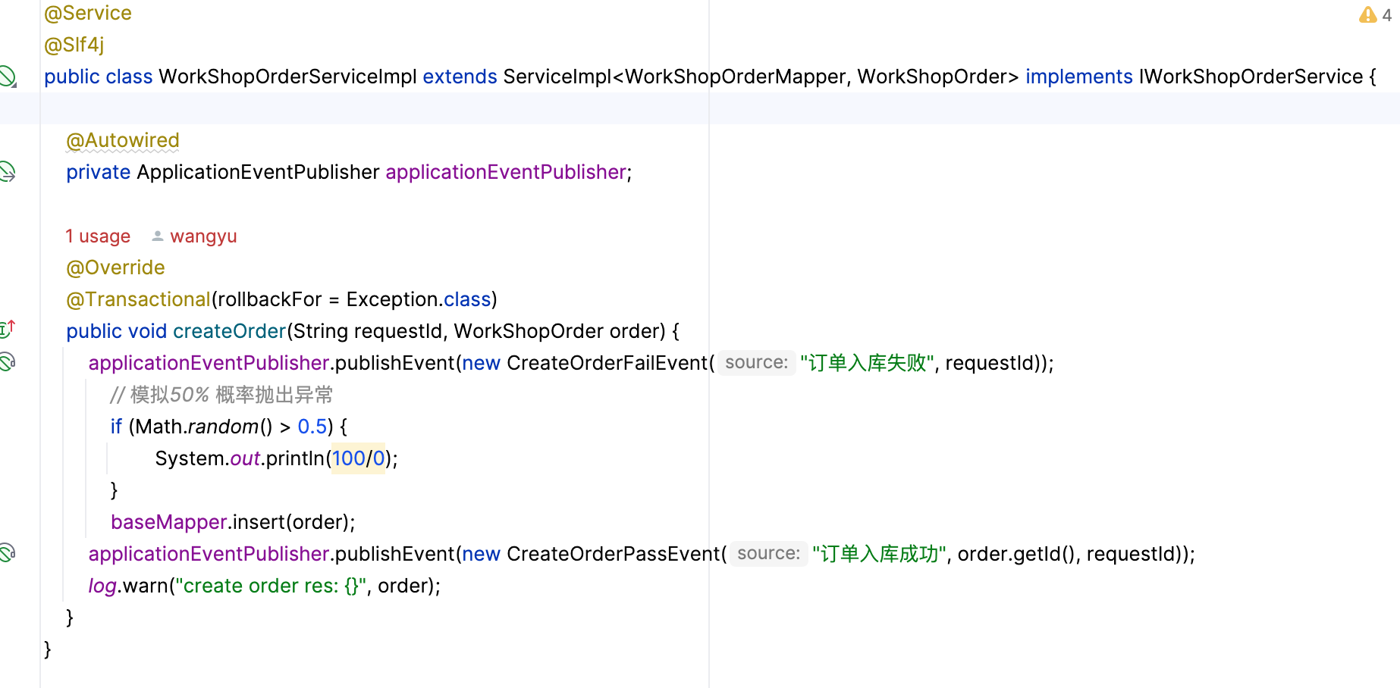1400x688 pixels.
Task: Click the createOrder method name
Action: pyautogui.click(x=229, y=331)
